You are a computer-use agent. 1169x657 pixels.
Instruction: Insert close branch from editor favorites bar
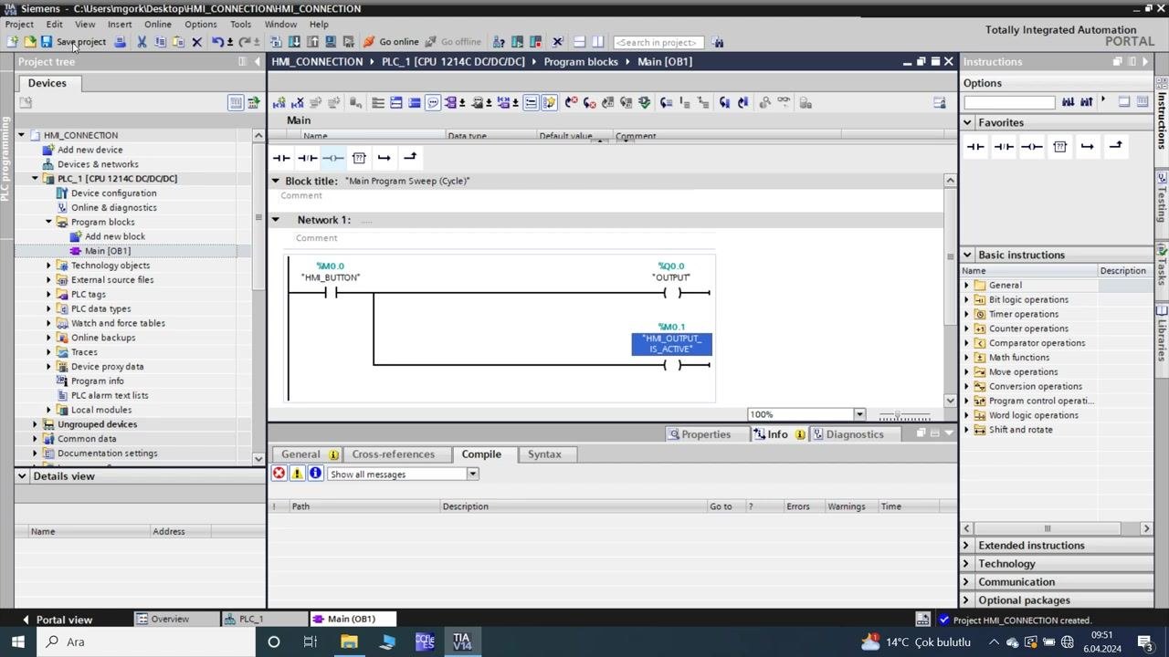(409, 158)
